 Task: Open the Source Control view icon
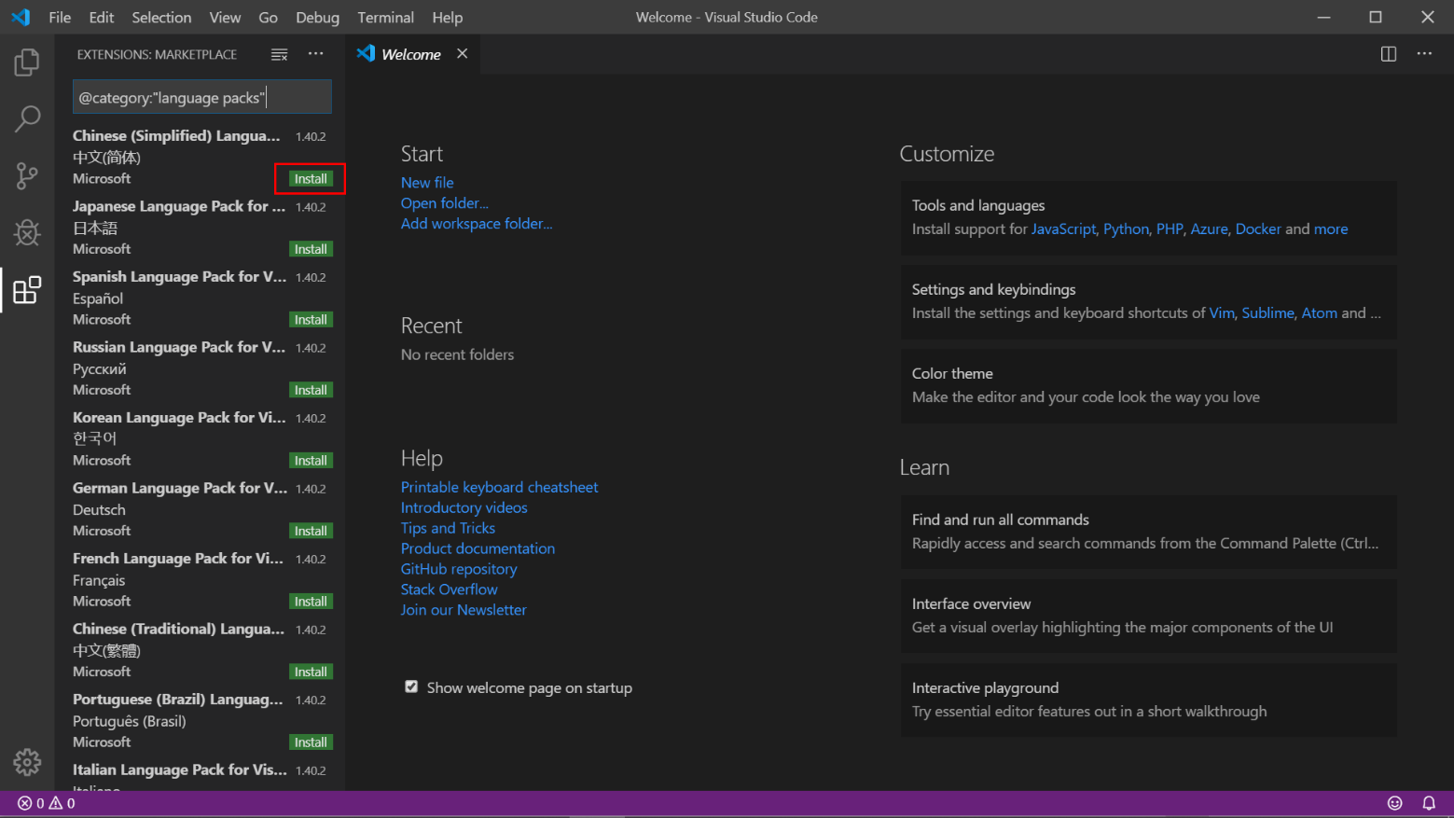tap(27, 175)
